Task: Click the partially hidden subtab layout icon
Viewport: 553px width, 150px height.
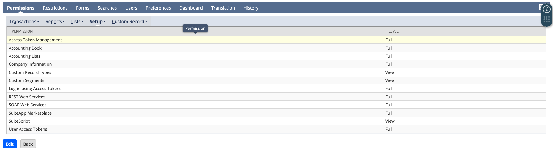Action: 540,7
